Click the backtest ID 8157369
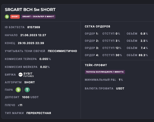The height and width of the screenshot is (122, 154). pos(34,27)
